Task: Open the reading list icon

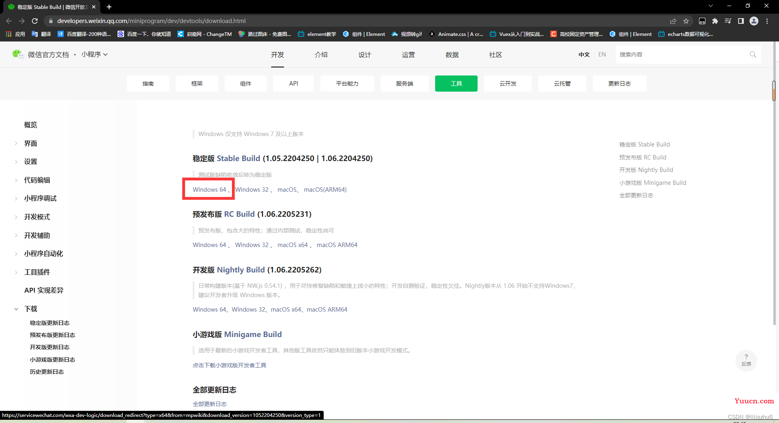Action: tap(728, 21)
